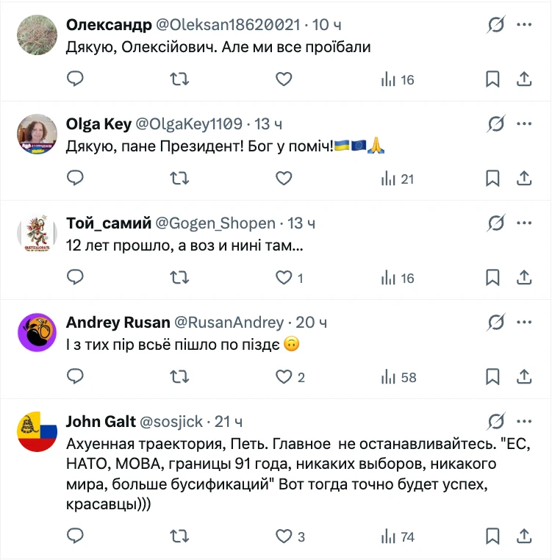Share Олександр's tweet via share icon
The width and height of the screenshot is (552, 560).
tap(524, 79)
